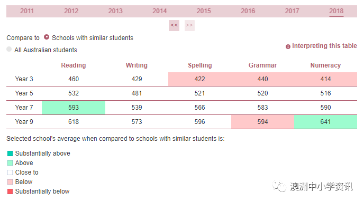Click the Below pink legend swatch
This screenshot has height=202, width=364.
pos(10,182)
